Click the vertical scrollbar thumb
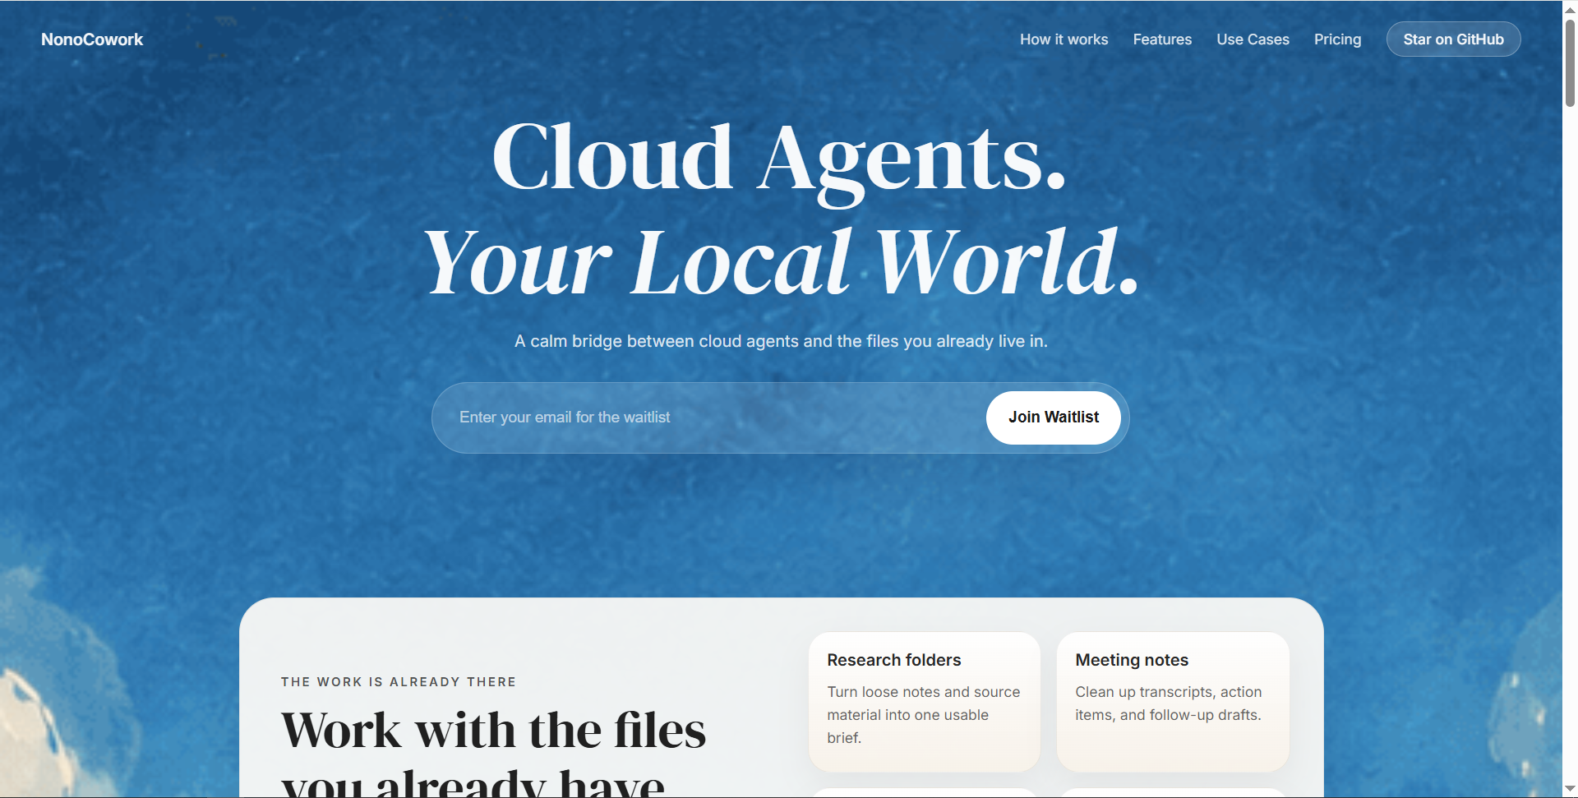 pyautogui.click(x=1570, y=62)
